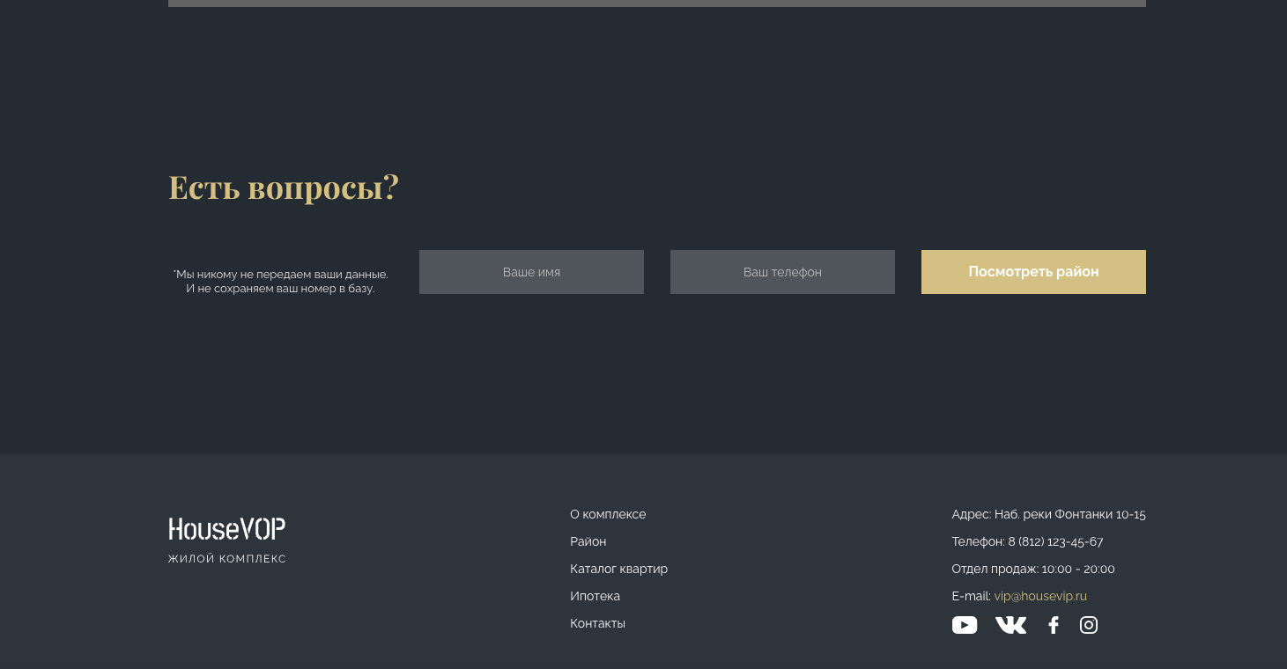
Task: Open the Instagram social icon
Action: 1089,625
